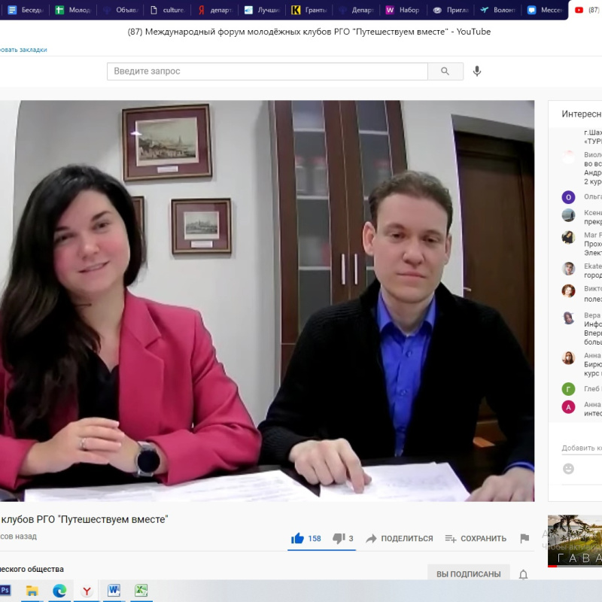Click the Введите запрос search field
The height and width of the screenshot is (602, 602).
pos(267,71)
